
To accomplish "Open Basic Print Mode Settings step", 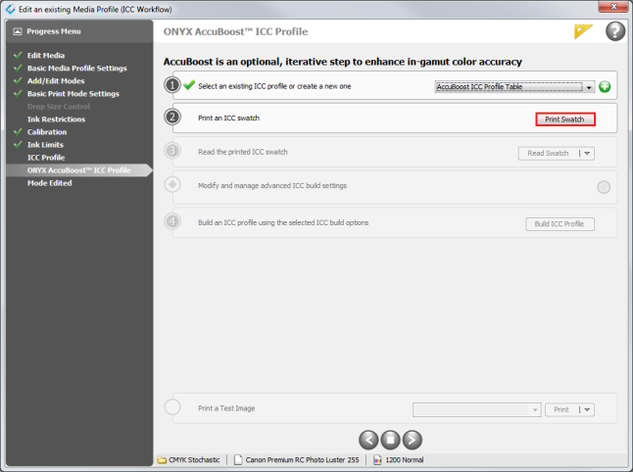I will (x=73, y=94).
